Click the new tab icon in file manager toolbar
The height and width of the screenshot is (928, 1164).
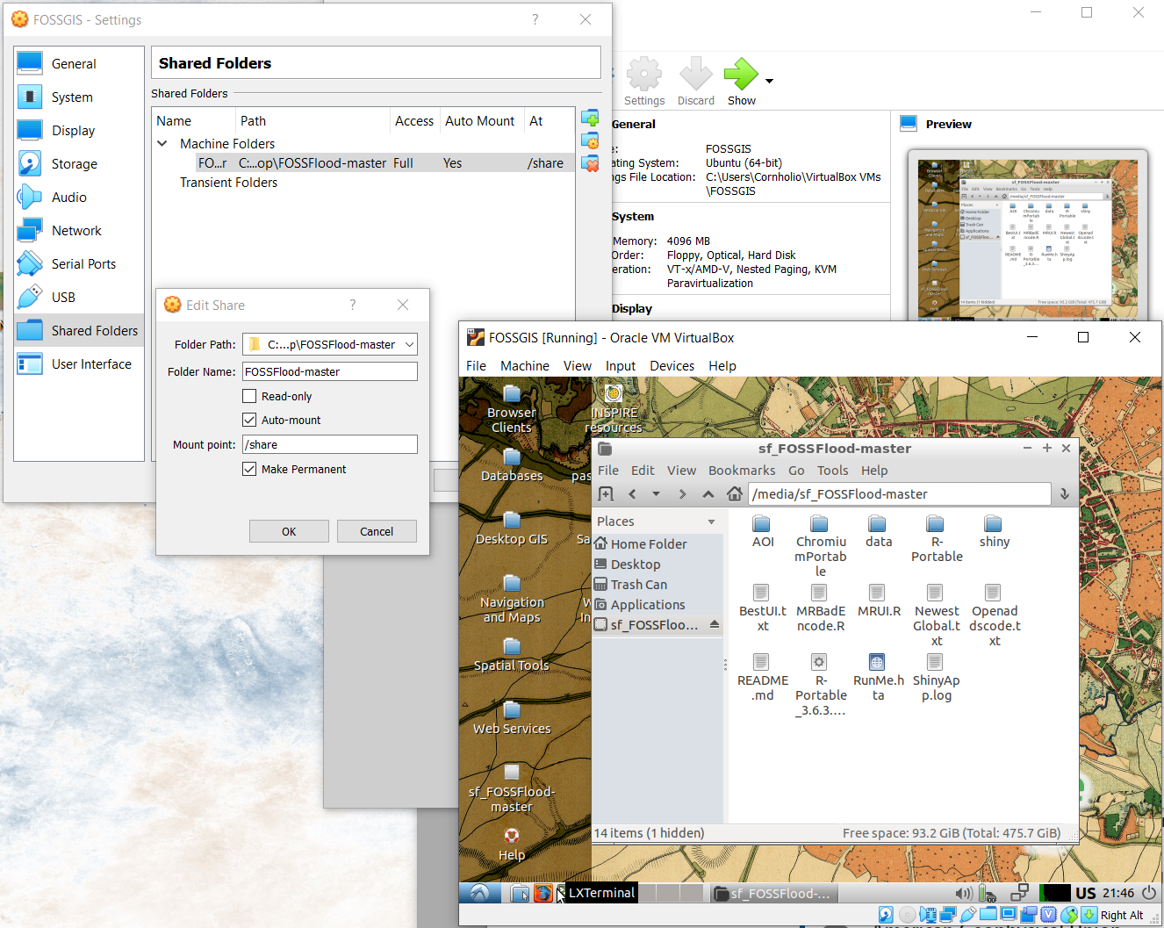pos(606,494)
